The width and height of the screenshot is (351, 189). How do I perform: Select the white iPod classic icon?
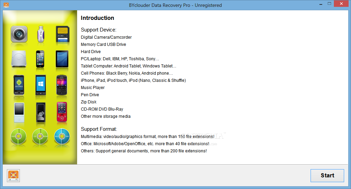[19, 113]
